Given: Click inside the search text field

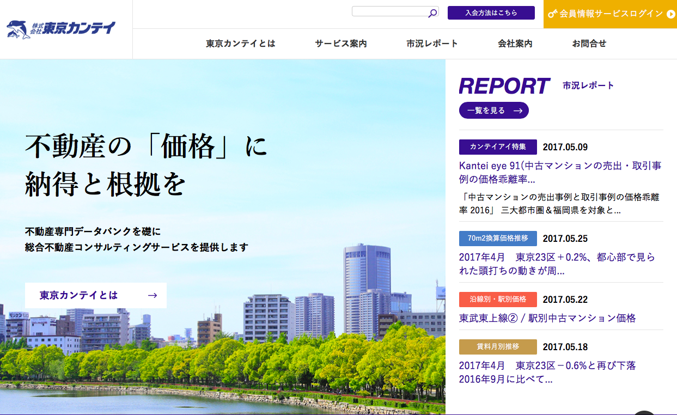Looking at the screenshot, I should pos(389,11).
